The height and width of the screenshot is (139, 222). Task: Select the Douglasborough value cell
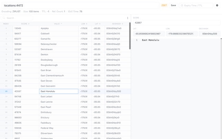(59, 65)
